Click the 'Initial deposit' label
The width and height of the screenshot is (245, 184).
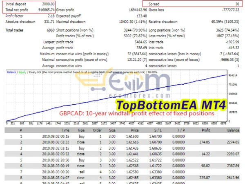16,4
